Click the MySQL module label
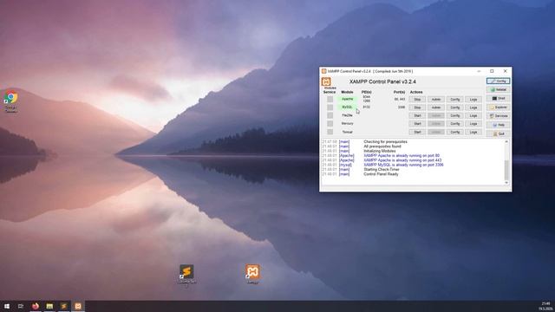 coord(347,107)
